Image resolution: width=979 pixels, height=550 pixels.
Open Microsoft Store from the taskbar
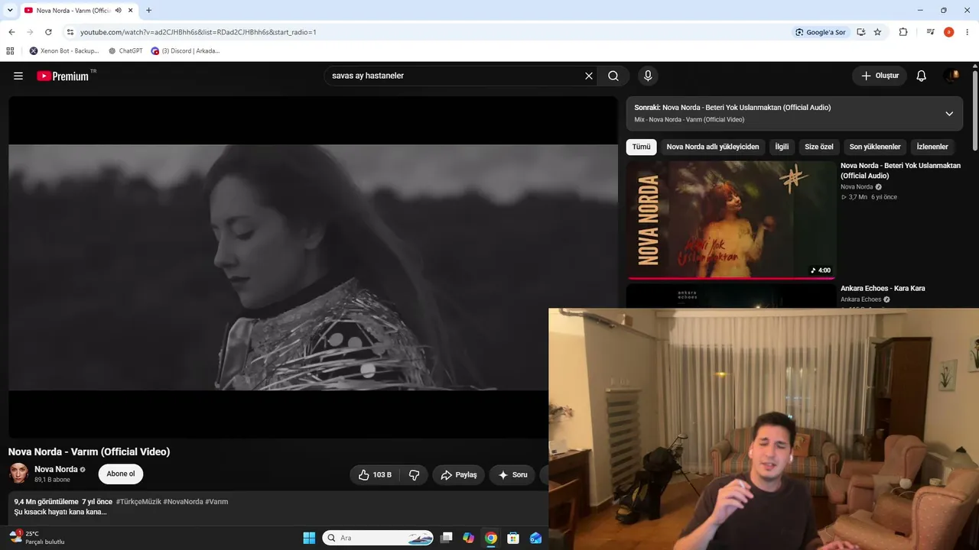(513, 538)
